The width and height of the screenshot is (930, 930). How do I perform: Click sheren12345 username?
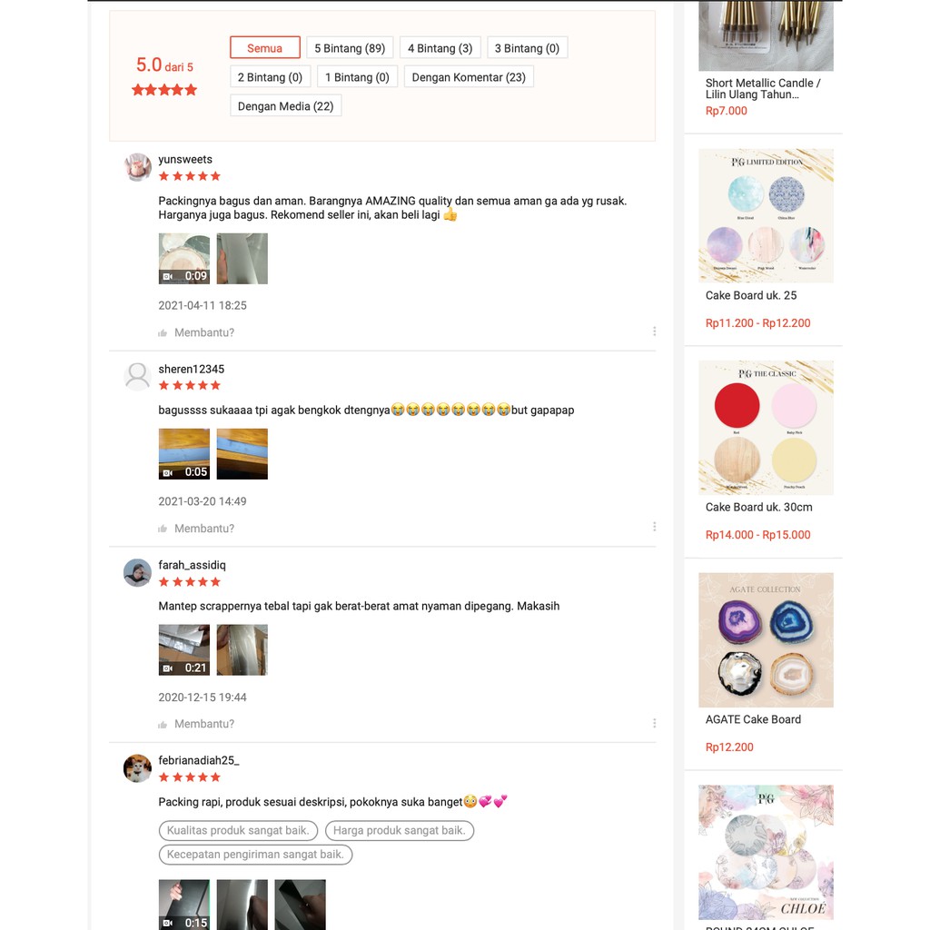click(191, 369)
